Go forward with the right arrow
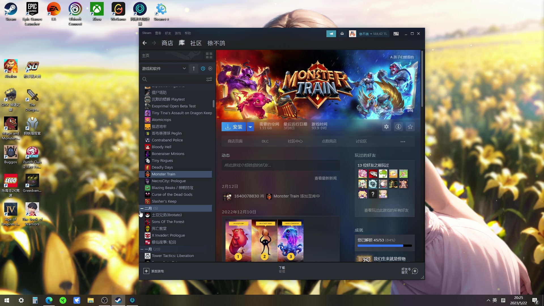Screen dimensions: 544x306 coord(154,43)
